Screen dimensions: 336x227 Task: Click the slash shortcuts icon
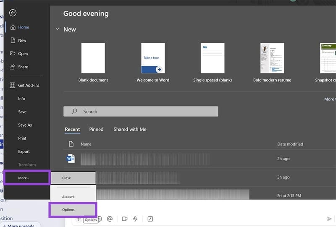(x=150, y=219)
